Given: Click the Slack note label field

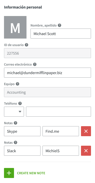Looking at the screenshot, I should pos(22,151).
